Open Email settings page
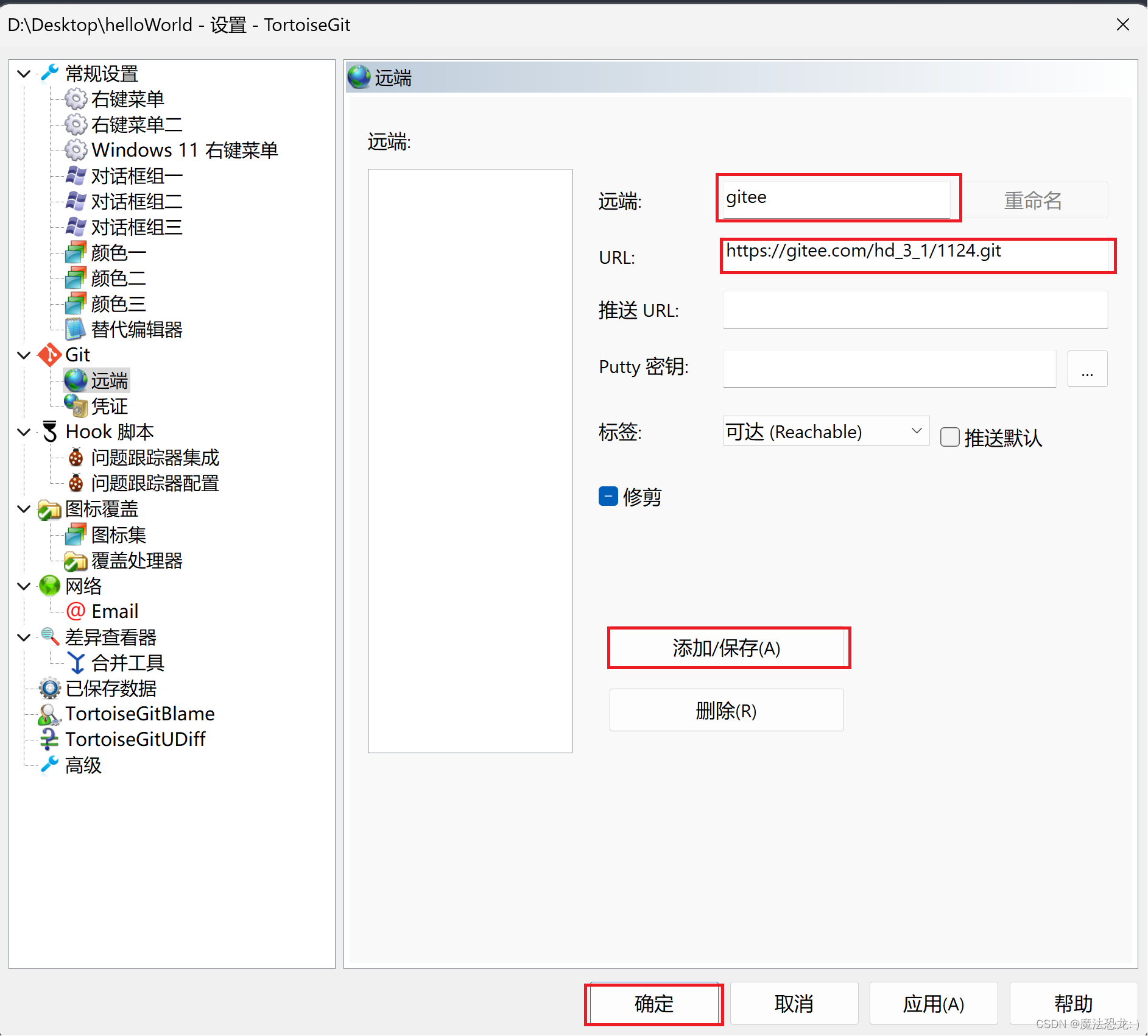Viewport: 1148px width, 1036px height. coord(114,611)
